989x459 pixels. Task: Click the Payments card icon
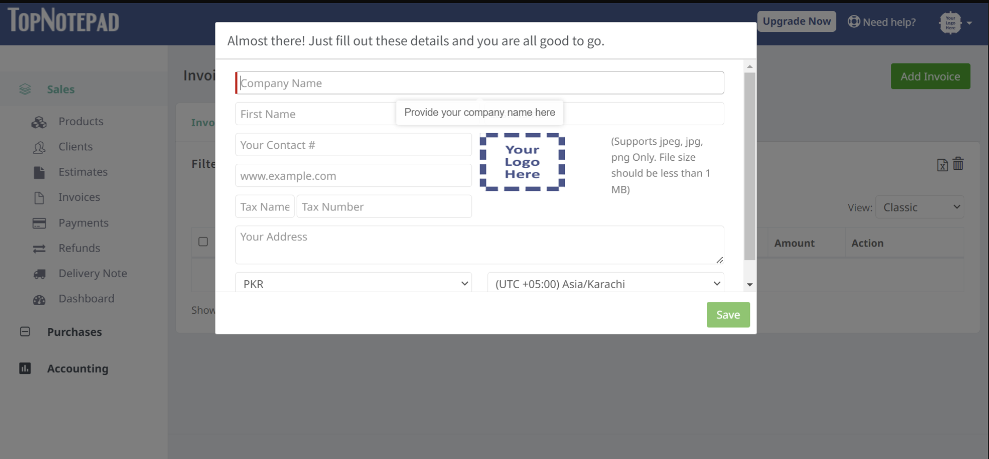[39, 223]
